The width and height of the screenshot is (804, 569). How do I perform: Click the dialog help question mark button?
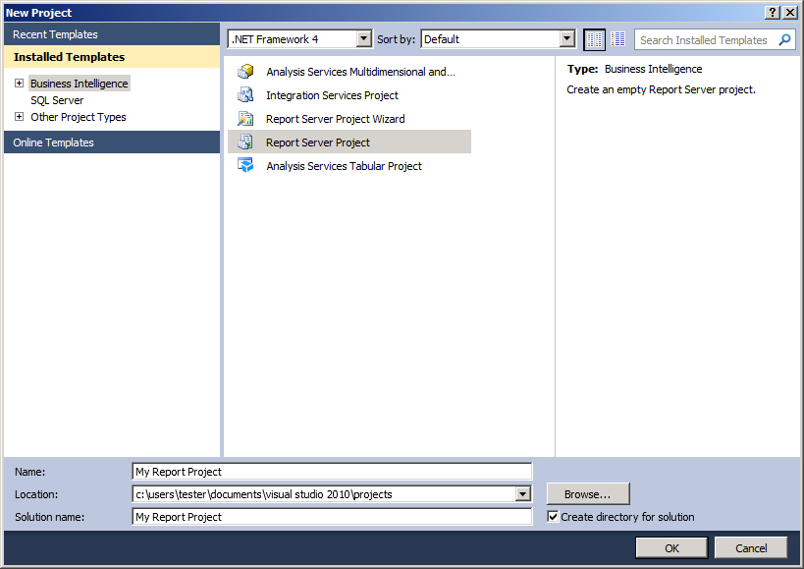[x=773, y=13]
